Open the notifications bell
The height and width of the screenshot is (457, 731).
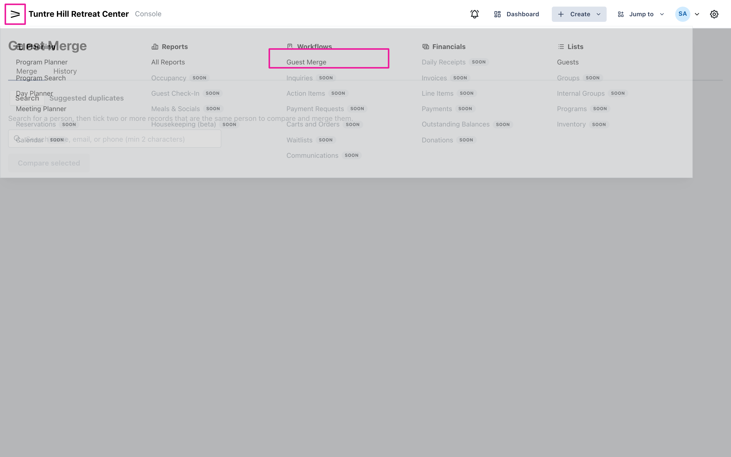coord(475,14)
